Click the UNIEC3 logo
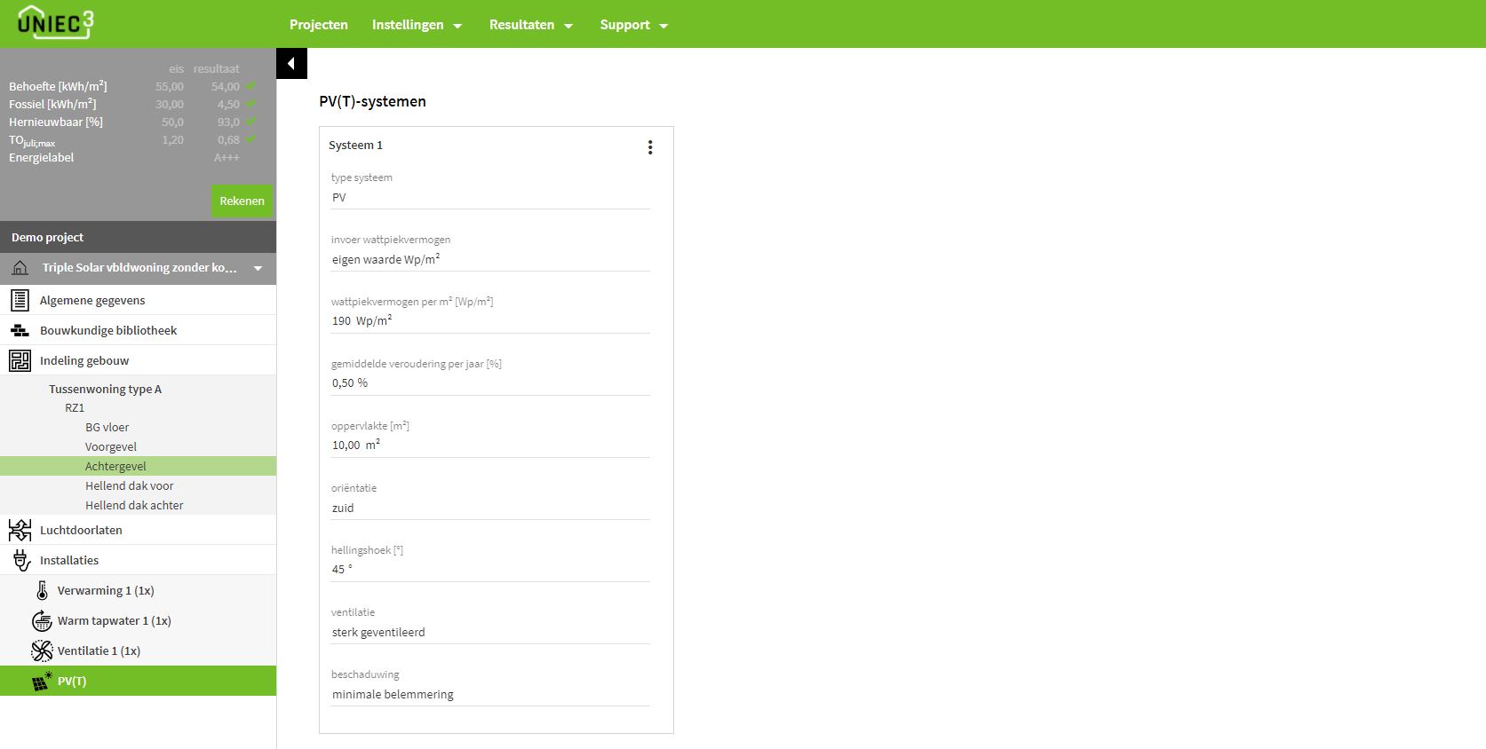 click(55, 23)
